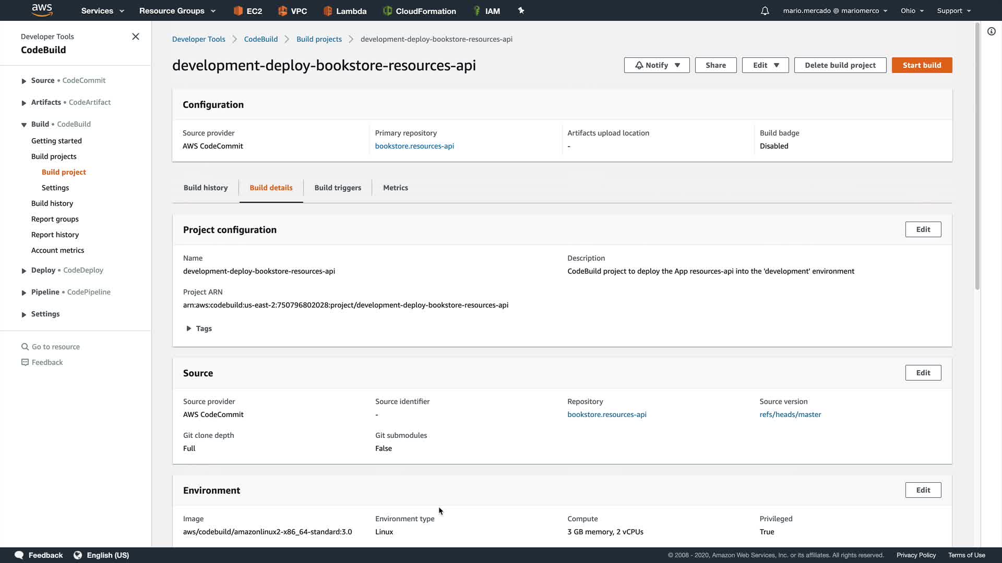Viewport: 1002px width, 563px height.
Task: Click the pin shortcuts icon
Action: pos(521,10)
